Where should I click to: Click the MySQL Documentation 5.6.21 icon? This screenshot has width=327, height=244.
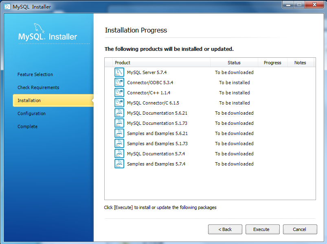coord(119,113)
